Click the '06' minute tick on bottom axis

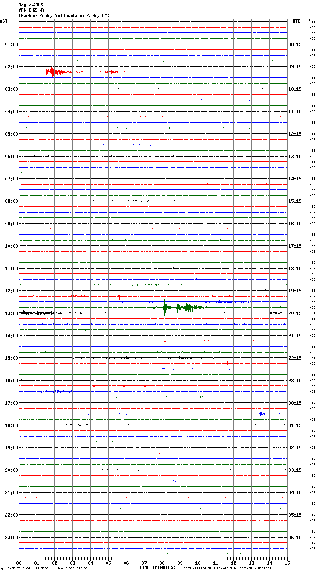click(x=126, y=563)
